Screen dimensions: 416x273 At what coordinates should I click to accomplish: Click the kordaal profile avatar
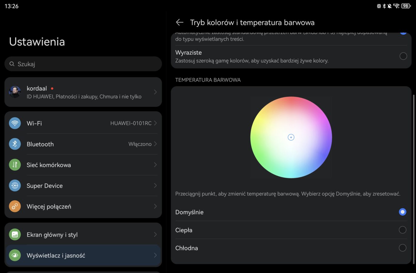click(x=15, y=92)
